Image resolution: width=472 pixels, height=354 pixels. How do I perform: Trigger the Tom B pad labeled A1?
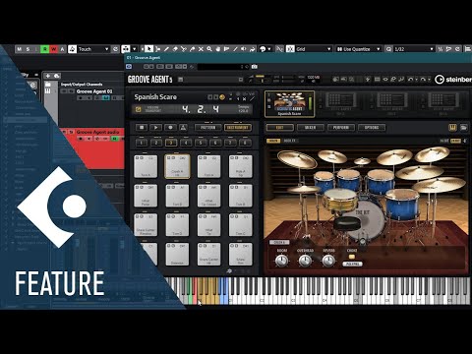[177, 196]
